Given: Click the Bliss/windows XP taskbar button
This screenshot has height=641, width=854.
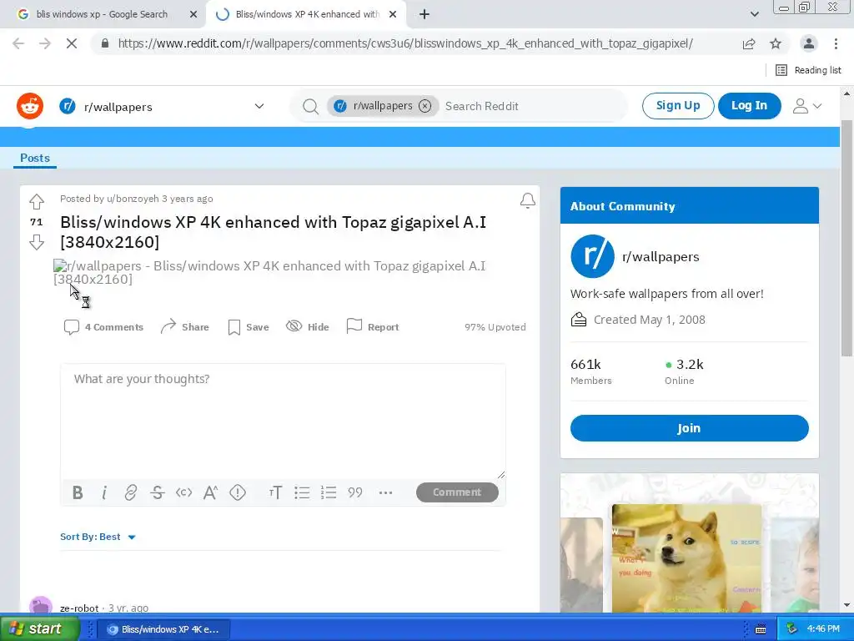Looking at the screenshot, I should pos(164,629).
